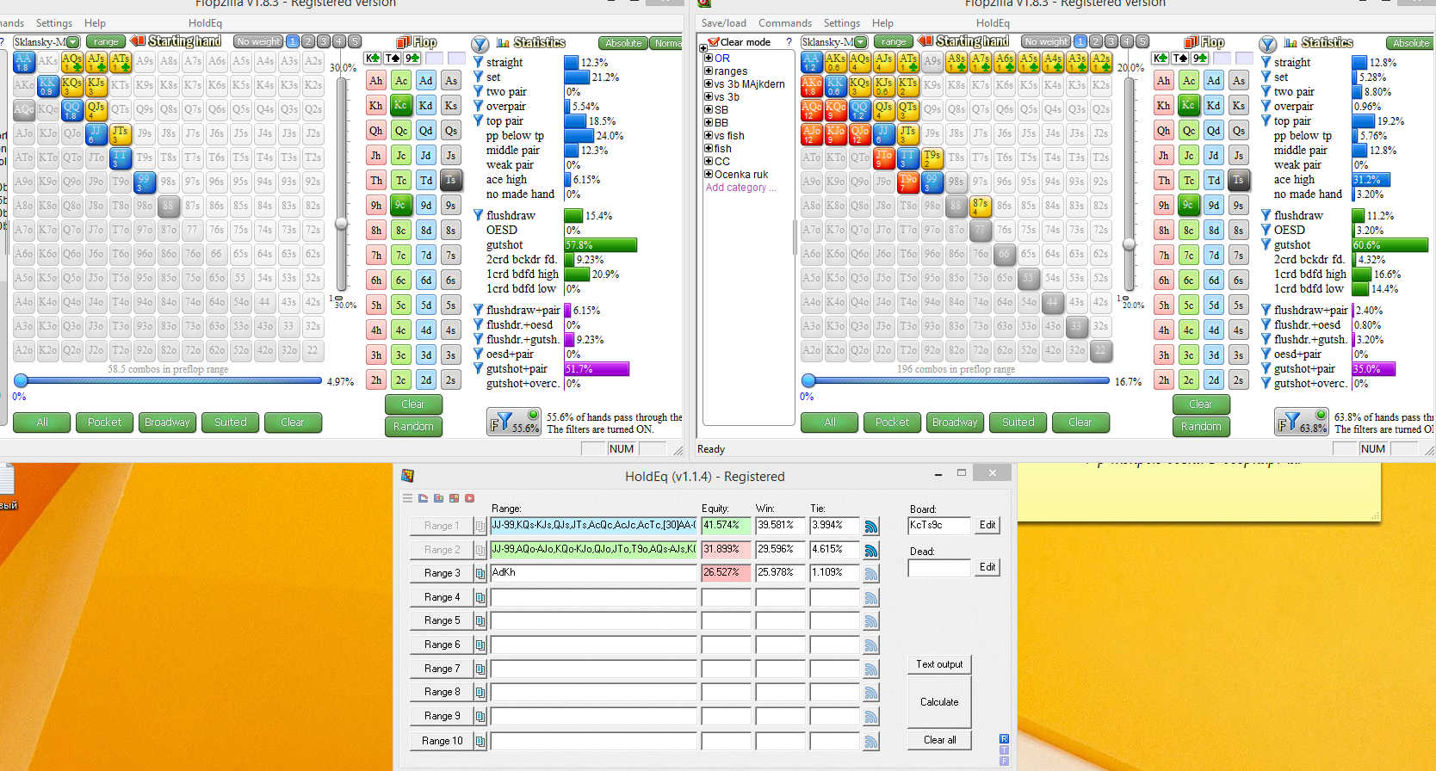Expand the vs fish tree node
The height and width of the screenshot is (771, 1436).
coord(709,136)
